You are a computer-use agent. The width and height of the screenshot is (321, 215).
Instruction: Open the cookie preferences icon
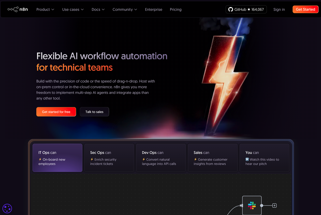(7, 208)
